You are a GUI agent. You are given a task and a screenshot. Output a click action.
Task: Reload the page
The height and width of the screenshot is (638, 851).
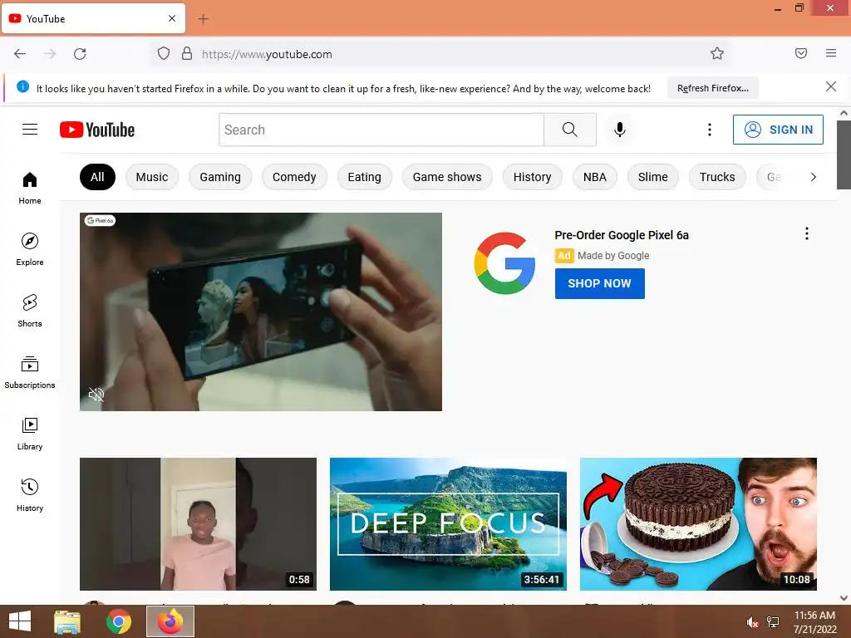coord(80,54)
